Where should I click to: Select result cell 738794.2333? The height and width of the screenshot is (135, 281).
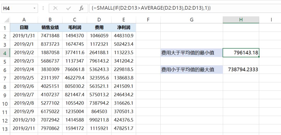[x=241, y=70]
